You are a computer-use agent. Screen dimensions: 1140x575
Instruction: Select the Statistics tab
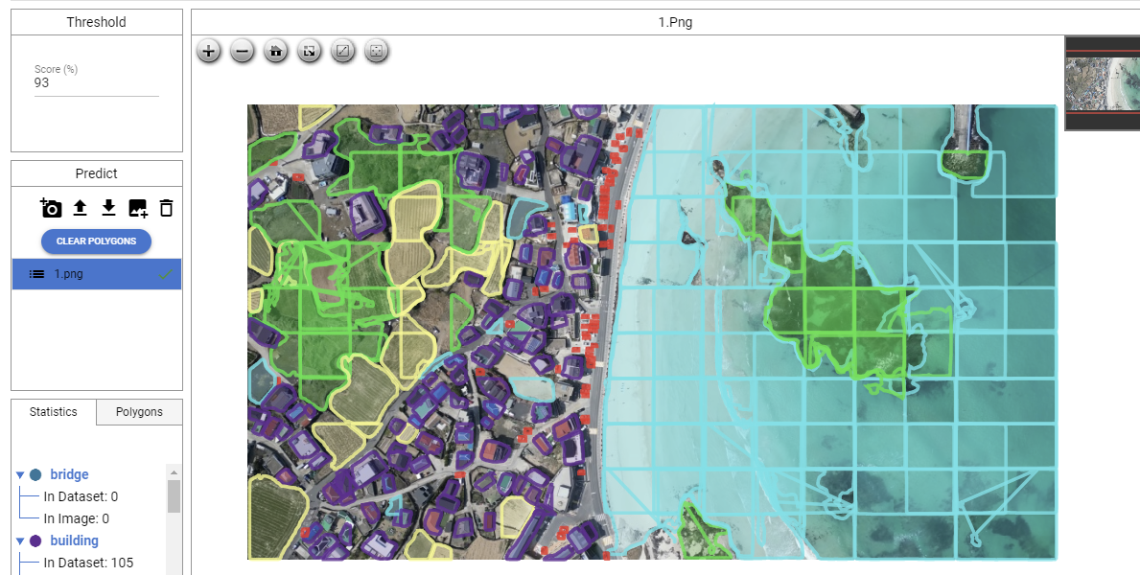pos(53,411)
